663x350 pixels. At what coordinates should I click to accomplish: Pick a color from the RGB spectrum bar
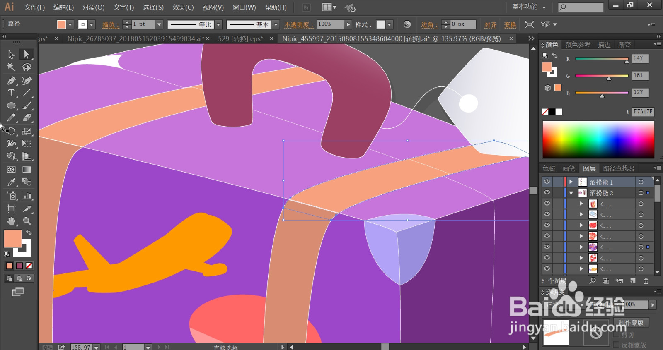598,140
